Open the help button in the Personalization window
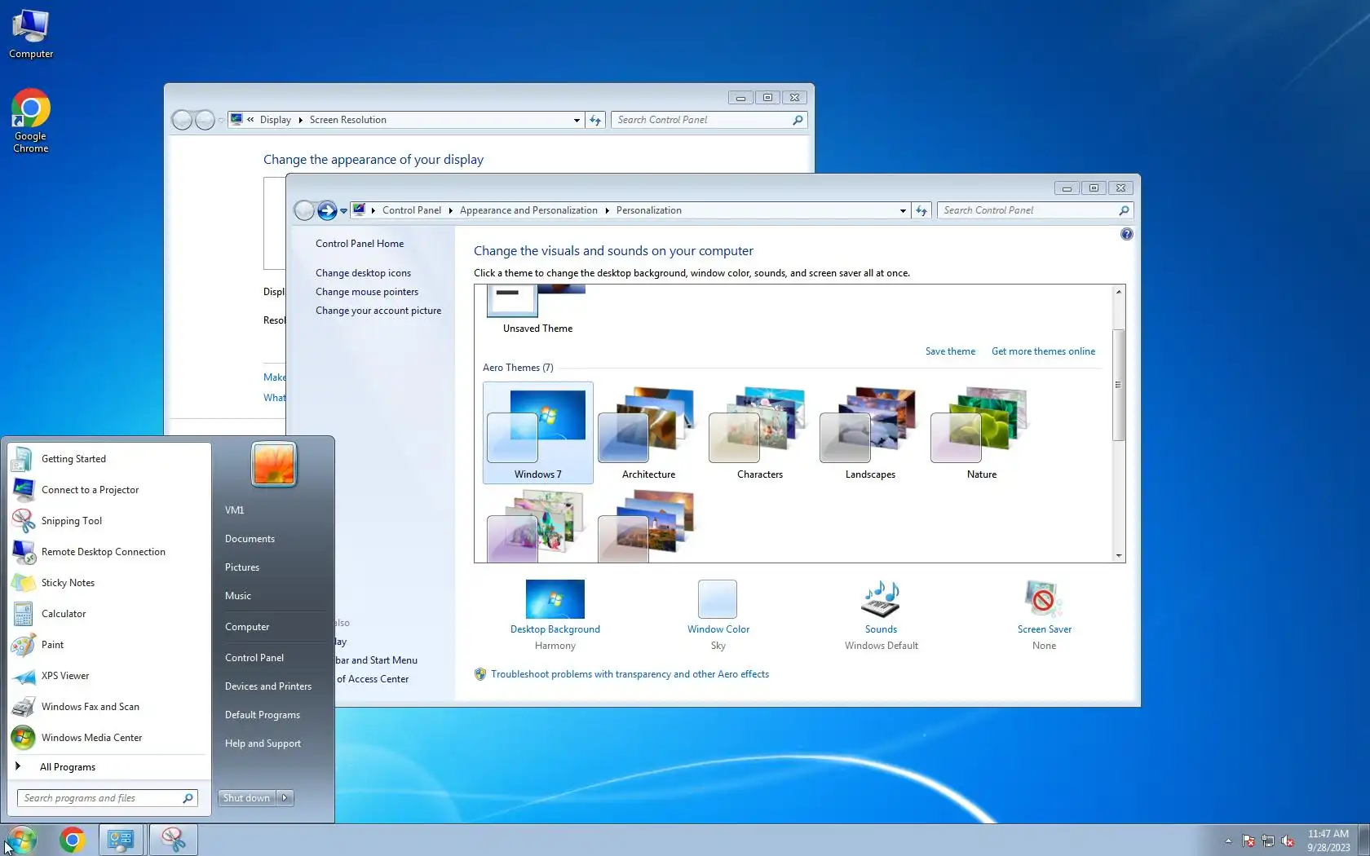 tap(1126, 234)
